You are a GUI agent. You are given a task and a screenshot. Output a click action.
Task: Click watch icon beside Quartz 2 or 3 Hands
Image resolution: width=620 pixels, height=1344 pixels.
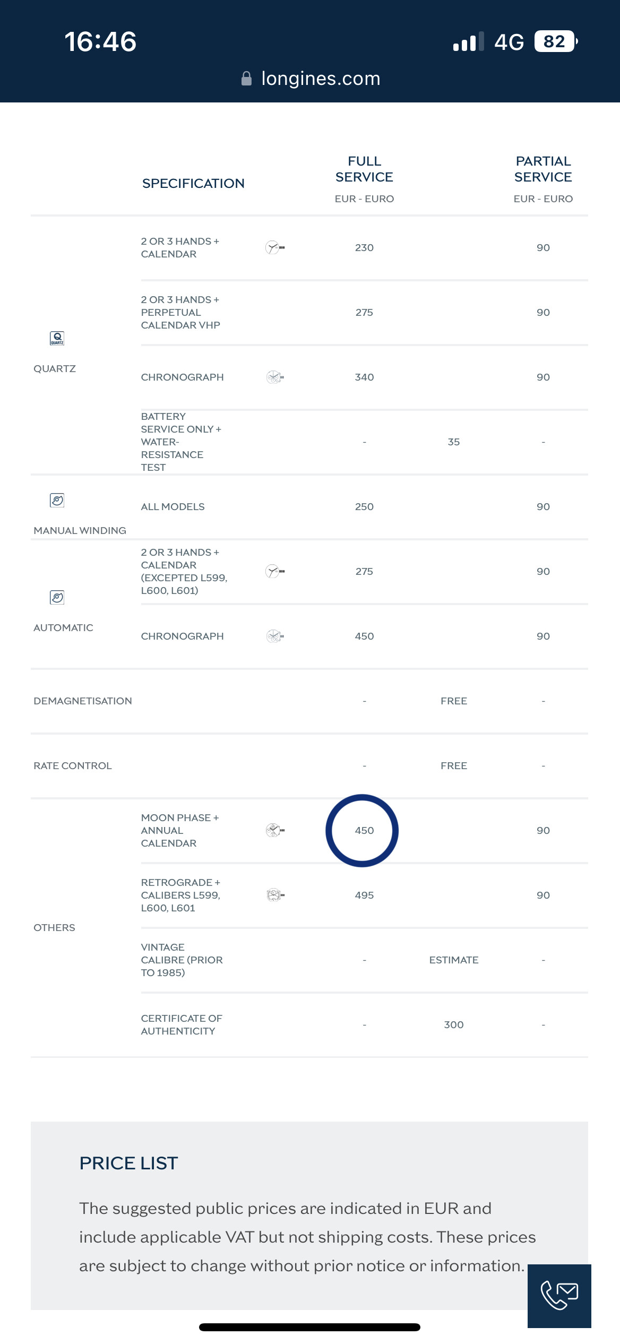[274, 247]
